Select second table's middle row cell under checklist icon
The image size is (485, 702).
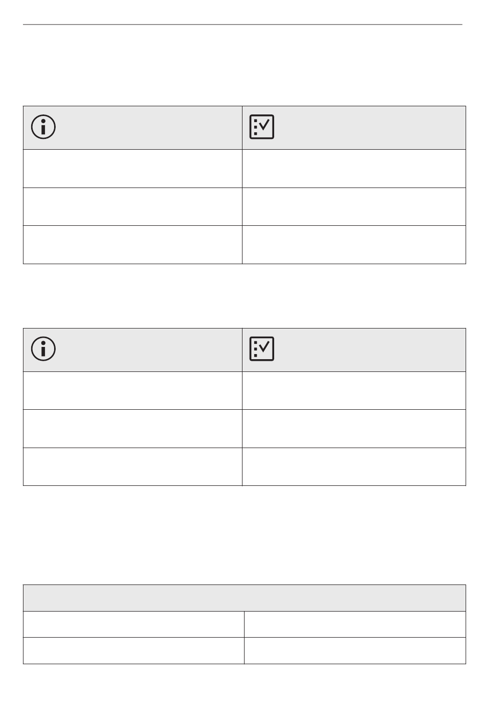click(x=354, y=429)
